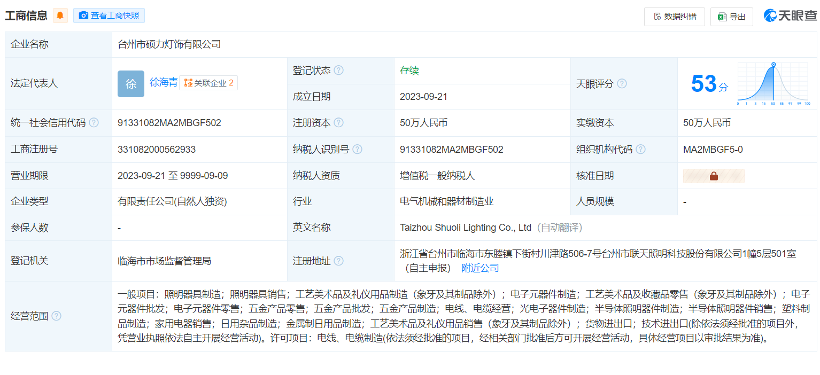Click the 导出 export button

pos(731,17)
